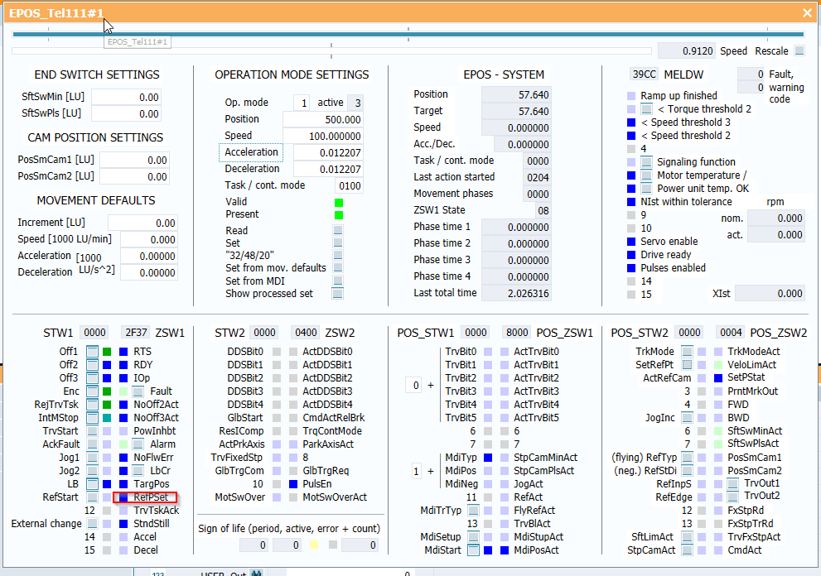Toggle the Power unit temp. OK checkbox

647,189
